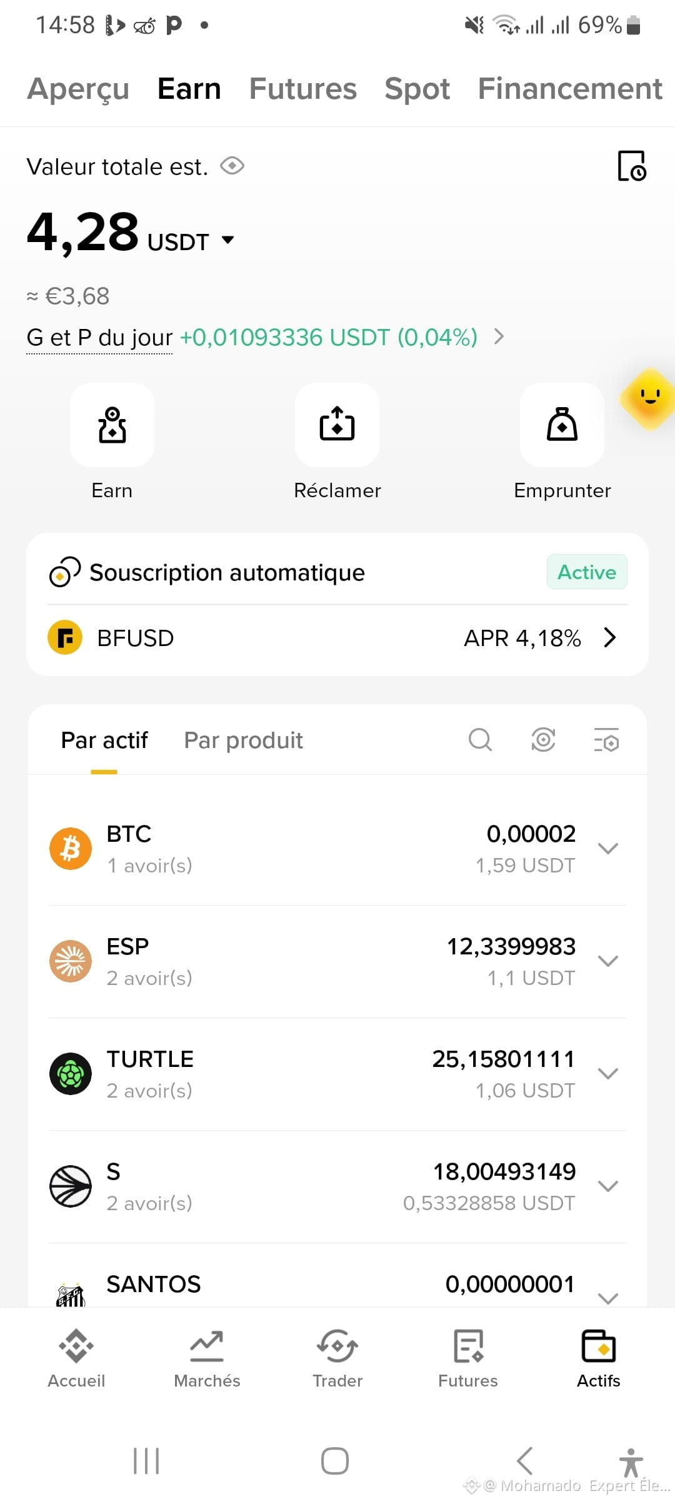
Task: Open G et P du jour details
Action: point(266,337)
